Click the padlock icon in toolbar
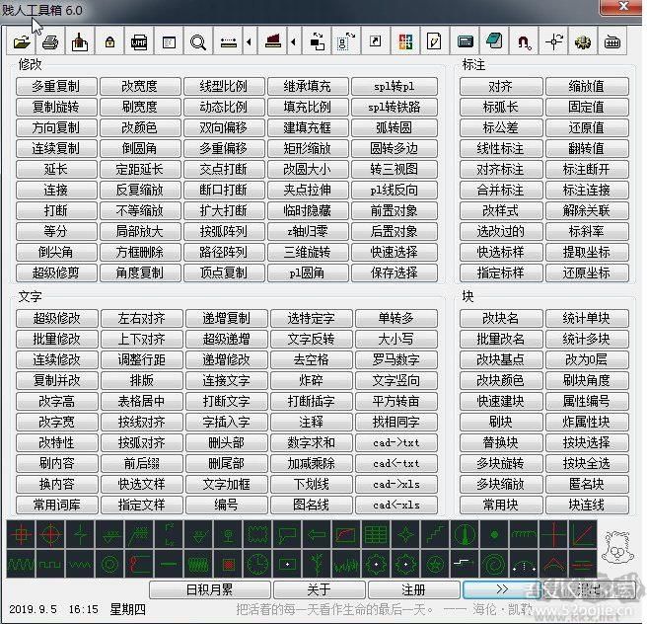This screenshot has height=624, width=647. 109,42
